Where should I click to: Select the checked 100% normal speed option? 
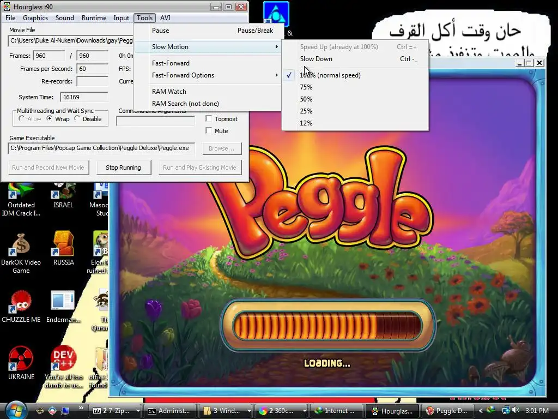click(355, 75)
